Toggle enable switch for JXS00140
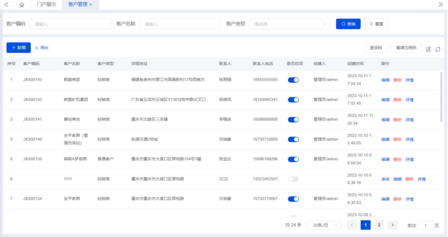Screen dimensions: 448x237 (x=293, y=139)
